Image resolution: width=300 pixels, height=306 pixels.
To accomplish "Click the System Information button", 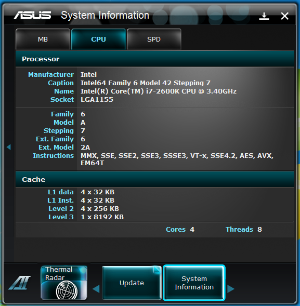I will (x=194, y=283).
